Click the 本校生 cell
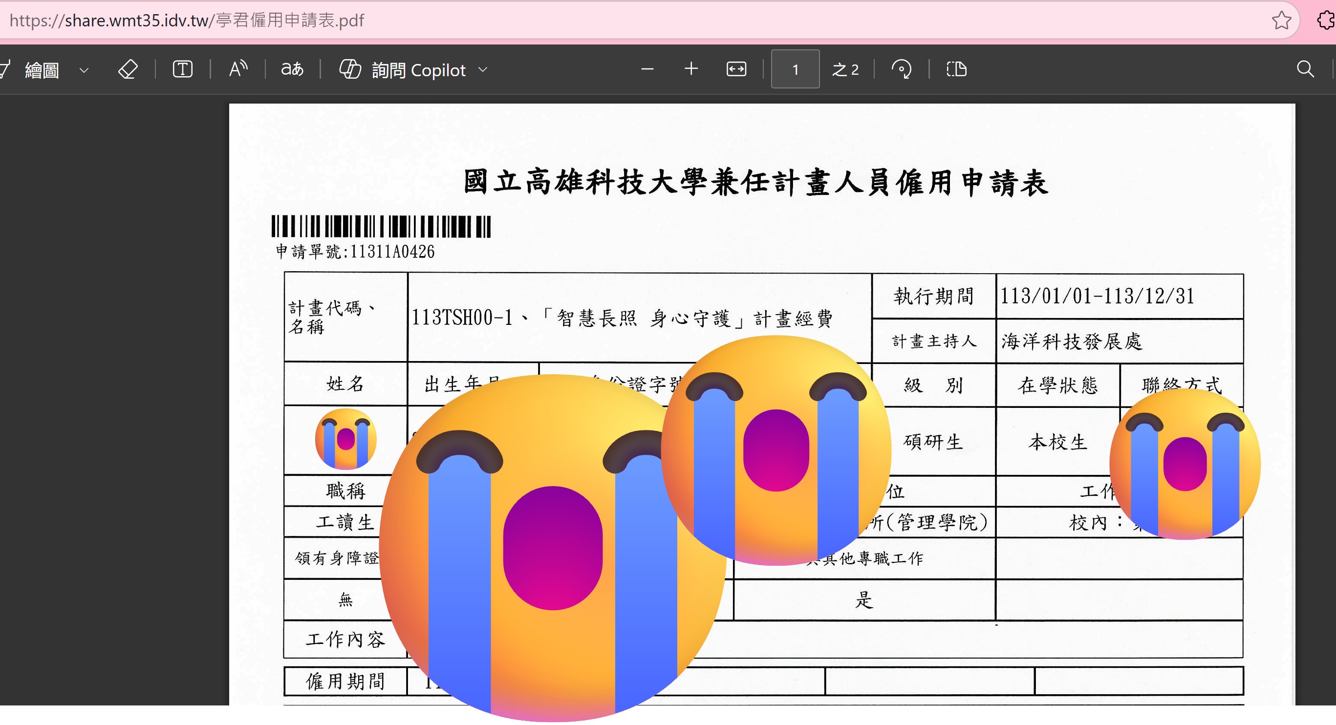The height and width of the screenshot is (725, 1336). point(1057,442)
